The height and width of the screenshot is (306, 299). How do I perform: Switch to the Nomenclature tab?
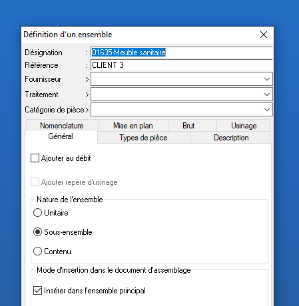[x=62, y=126]
